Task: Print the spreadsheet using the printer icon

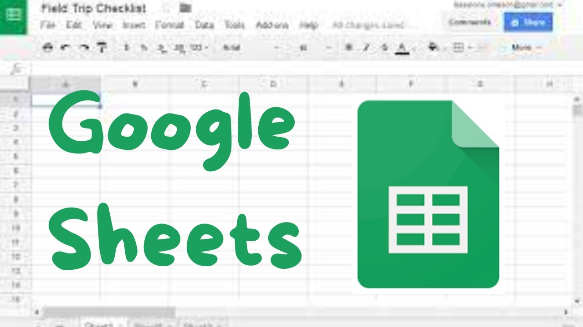Action: [x=47, y=47]
